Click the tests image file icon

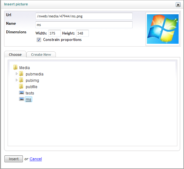coord(22,93)
